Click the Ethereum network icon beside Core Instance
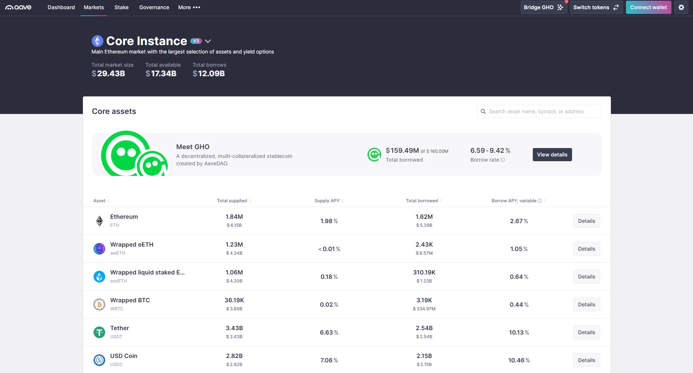 [x=97, y=41]
